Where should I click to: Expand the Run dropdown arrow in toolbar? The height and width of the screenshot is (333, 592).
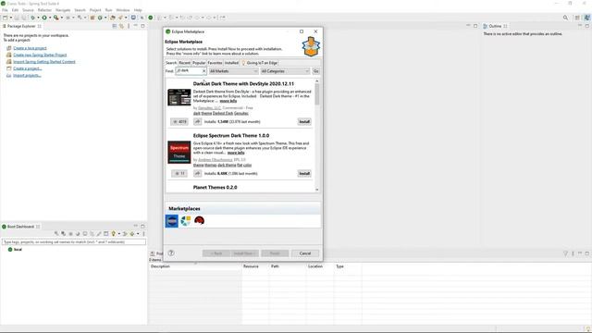point(50,18)
